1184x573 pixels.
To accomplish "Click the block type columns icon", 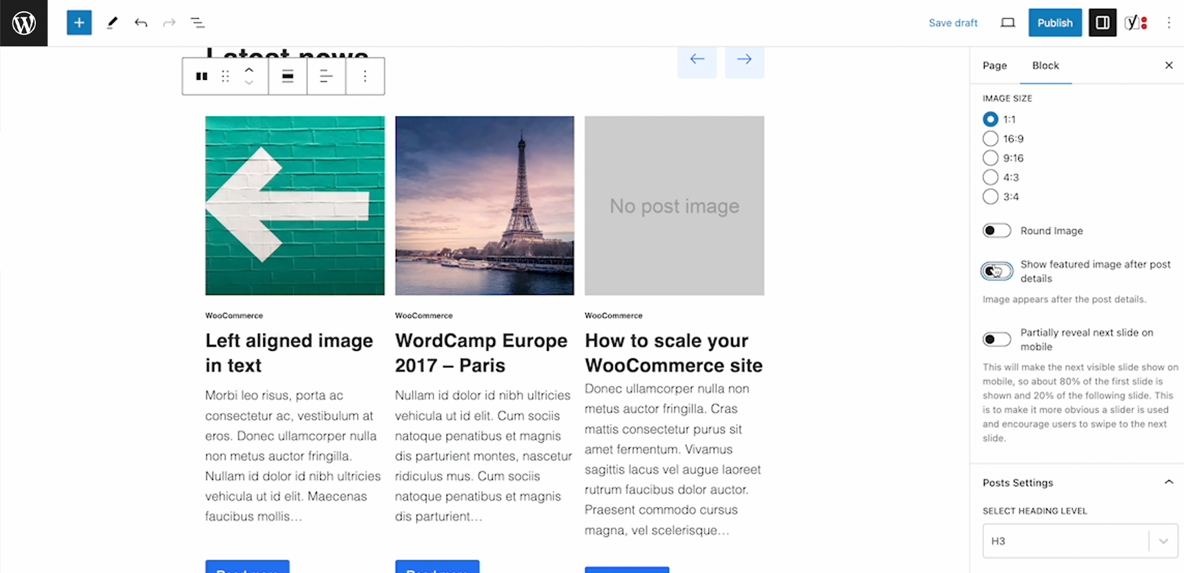I will point(202,77).
